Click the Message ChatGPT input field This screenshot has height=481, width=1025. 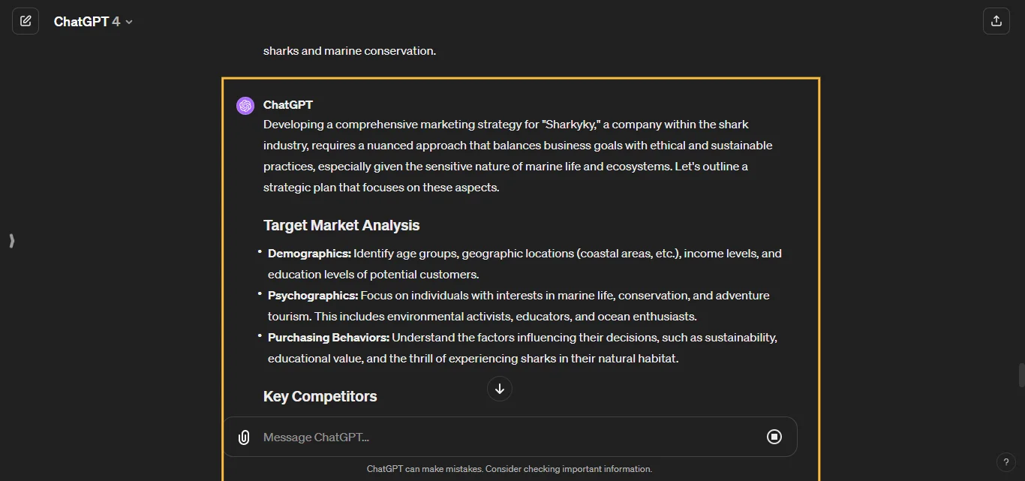[450, 437]
